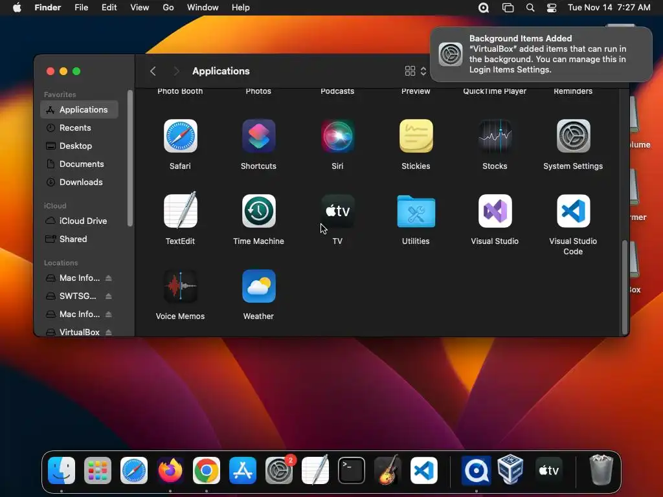Select the Time Machine app
Image resolution: width=663 pixels, height=497 pixels.
pos(259,211)
